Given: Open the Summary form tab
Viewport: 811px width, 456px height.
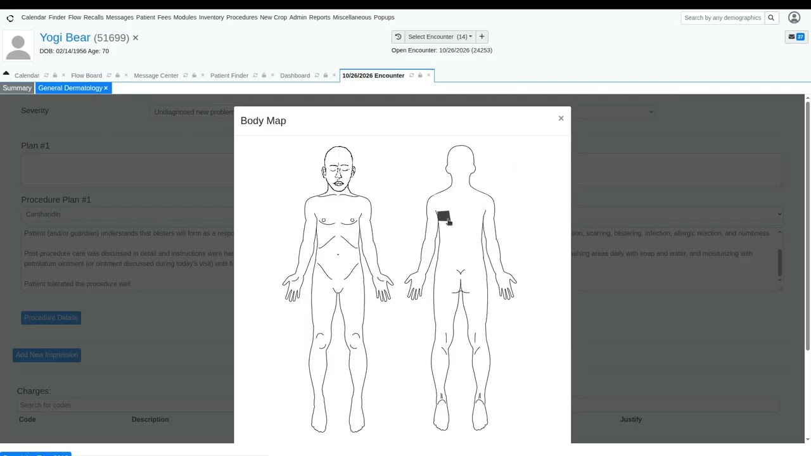Looking at the screenshot, I should coord(17,88).
